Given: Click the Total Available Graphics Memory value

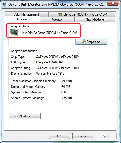Looking at the screenshot, I should point(67,81).
